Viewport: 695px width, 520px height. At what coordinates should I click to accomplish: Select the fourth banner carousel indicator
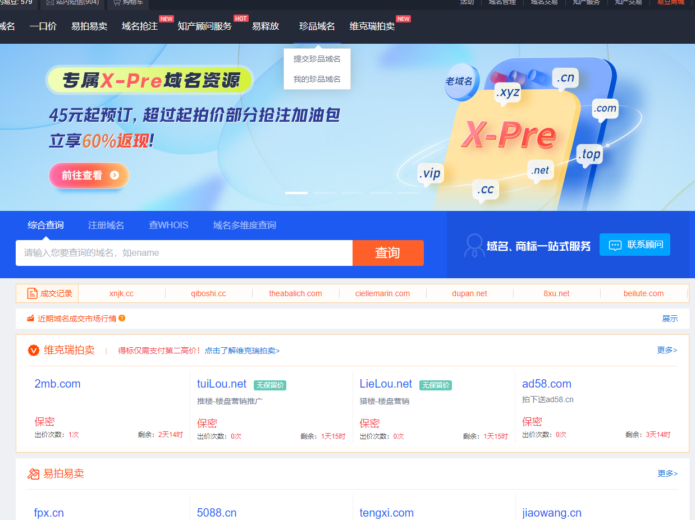[x=381, y=193]
